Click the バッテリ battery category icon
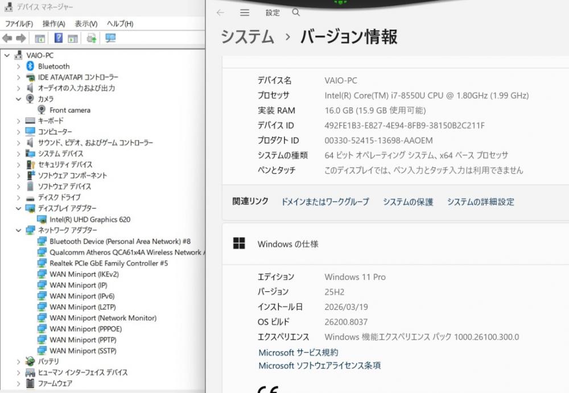The height and width of the screenshot is (393, 569). [x=30, y=361]
